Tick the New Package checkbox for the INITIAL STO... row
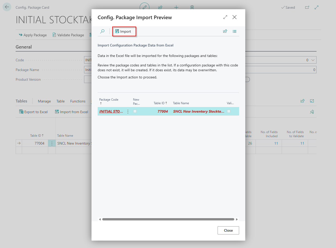 tap(135, 111)
